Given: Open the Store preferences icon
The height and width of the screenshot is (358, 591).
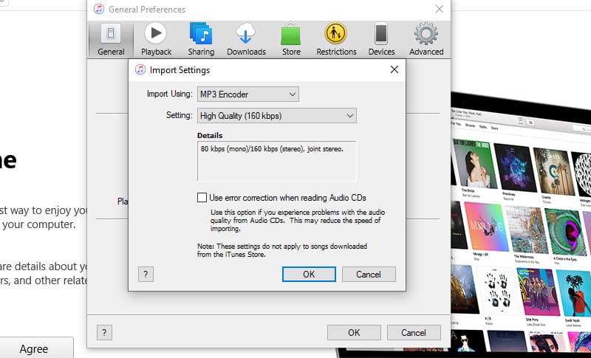Looking at the screenshot, I should tap(290, 38).
